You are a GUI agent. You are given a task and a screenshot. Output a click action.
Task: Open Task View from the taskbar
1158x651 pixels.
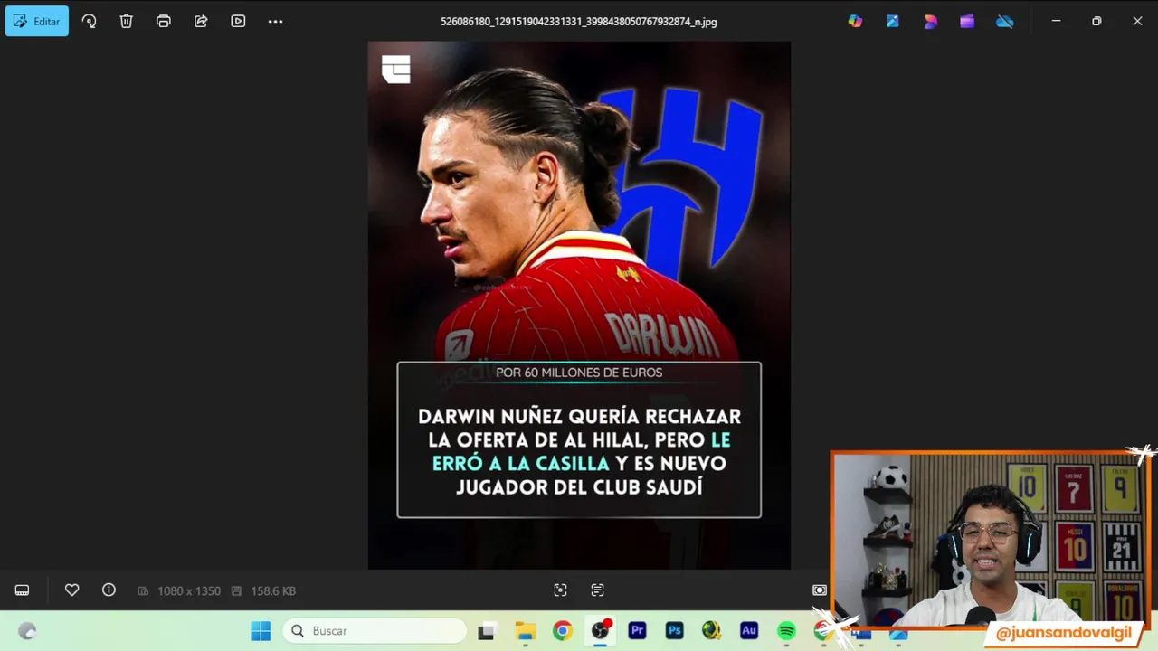(487, 631)
